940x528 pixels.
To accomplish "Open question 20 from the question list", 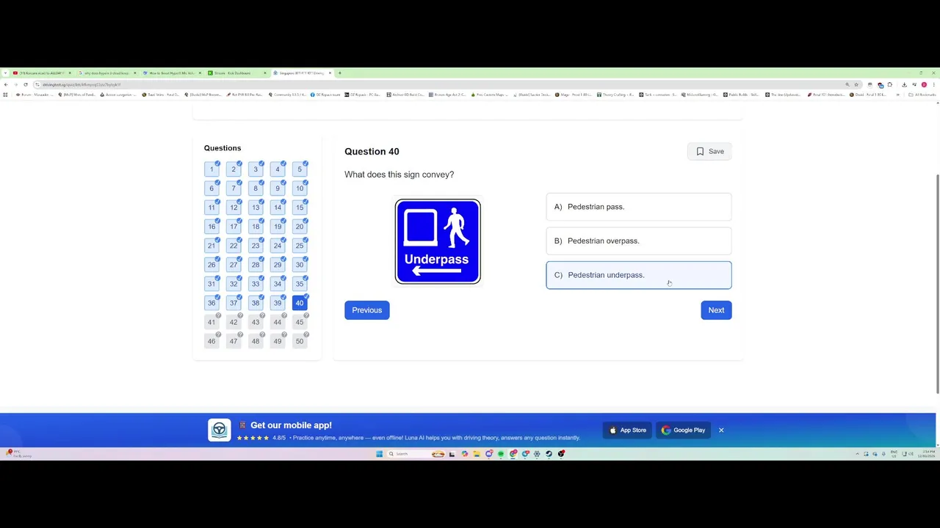I will point(300,227).
